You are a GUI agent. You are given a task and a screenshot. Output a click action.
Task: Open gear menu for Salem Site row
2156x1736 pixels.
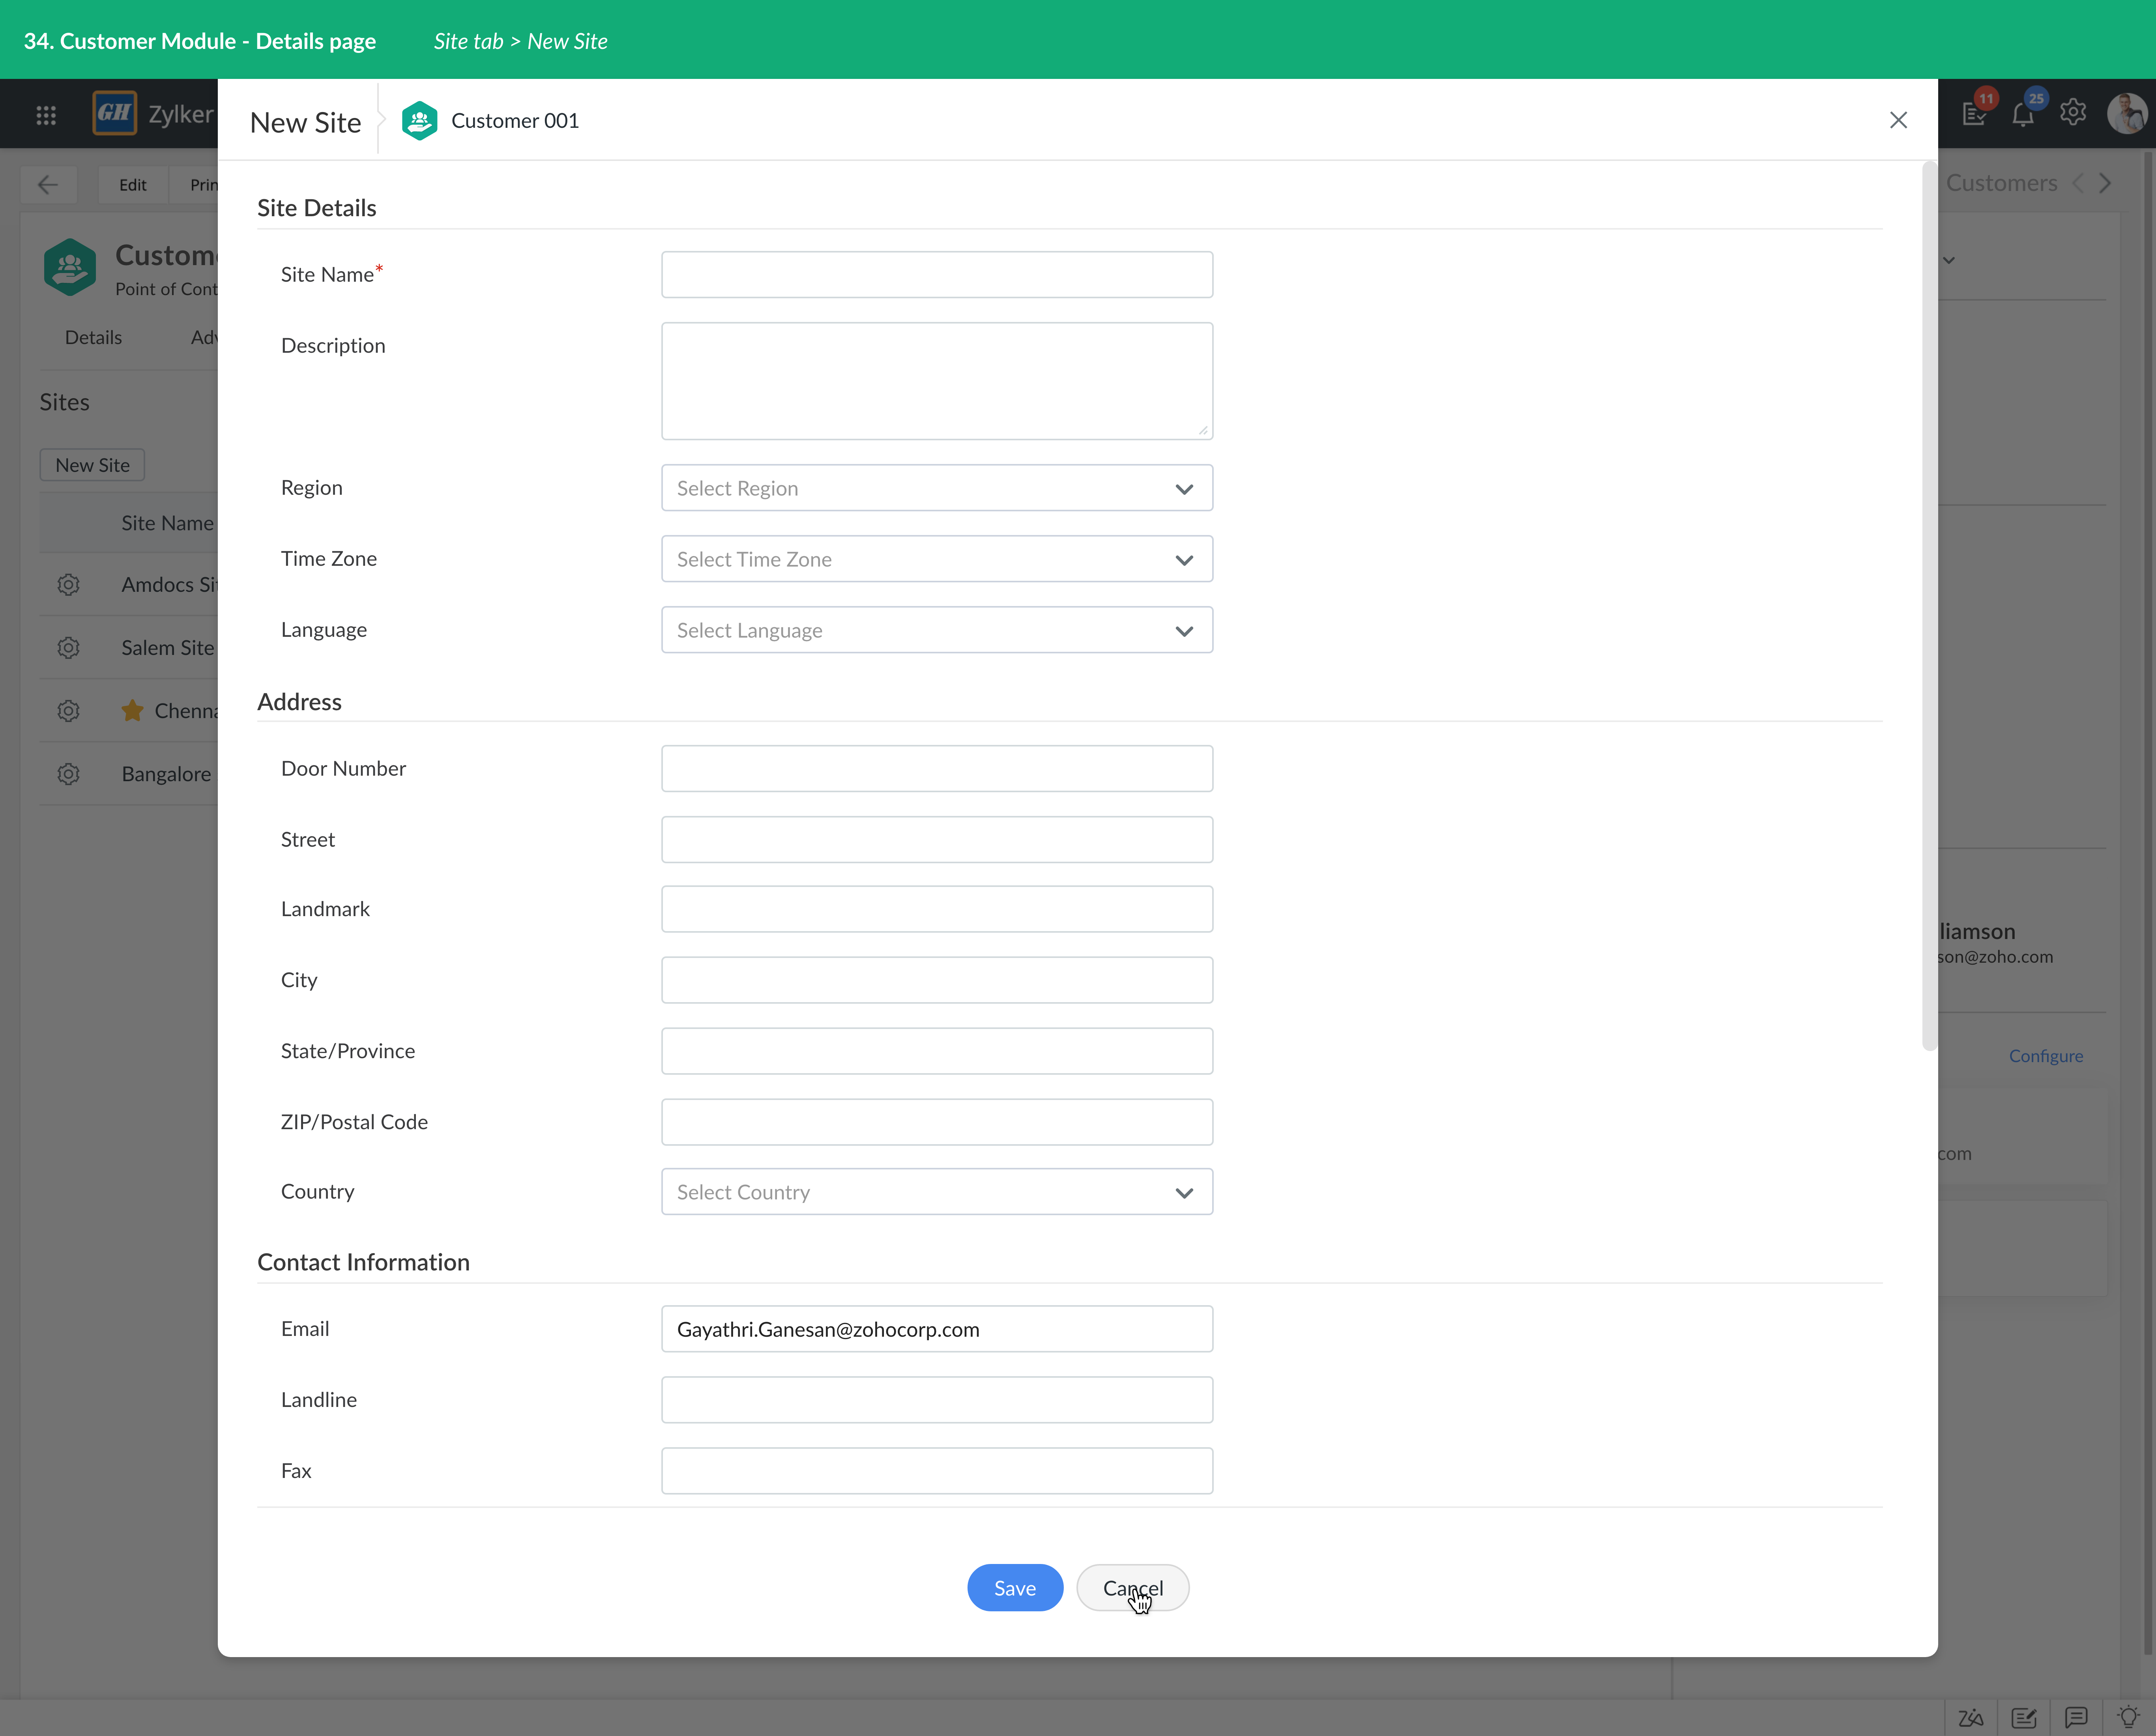point(68,648)
